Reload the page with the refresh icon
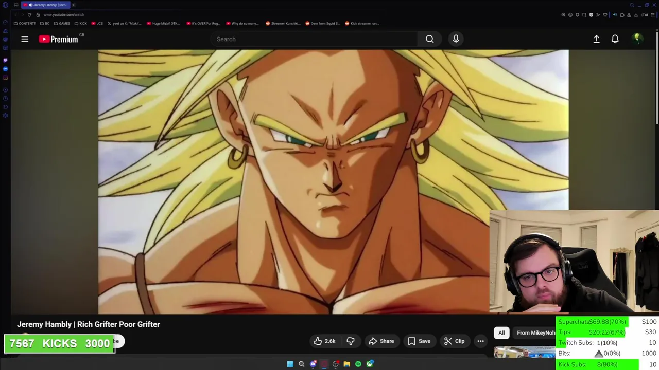The height and width of the screenshot is (370, 659). (x=29, y=15)
